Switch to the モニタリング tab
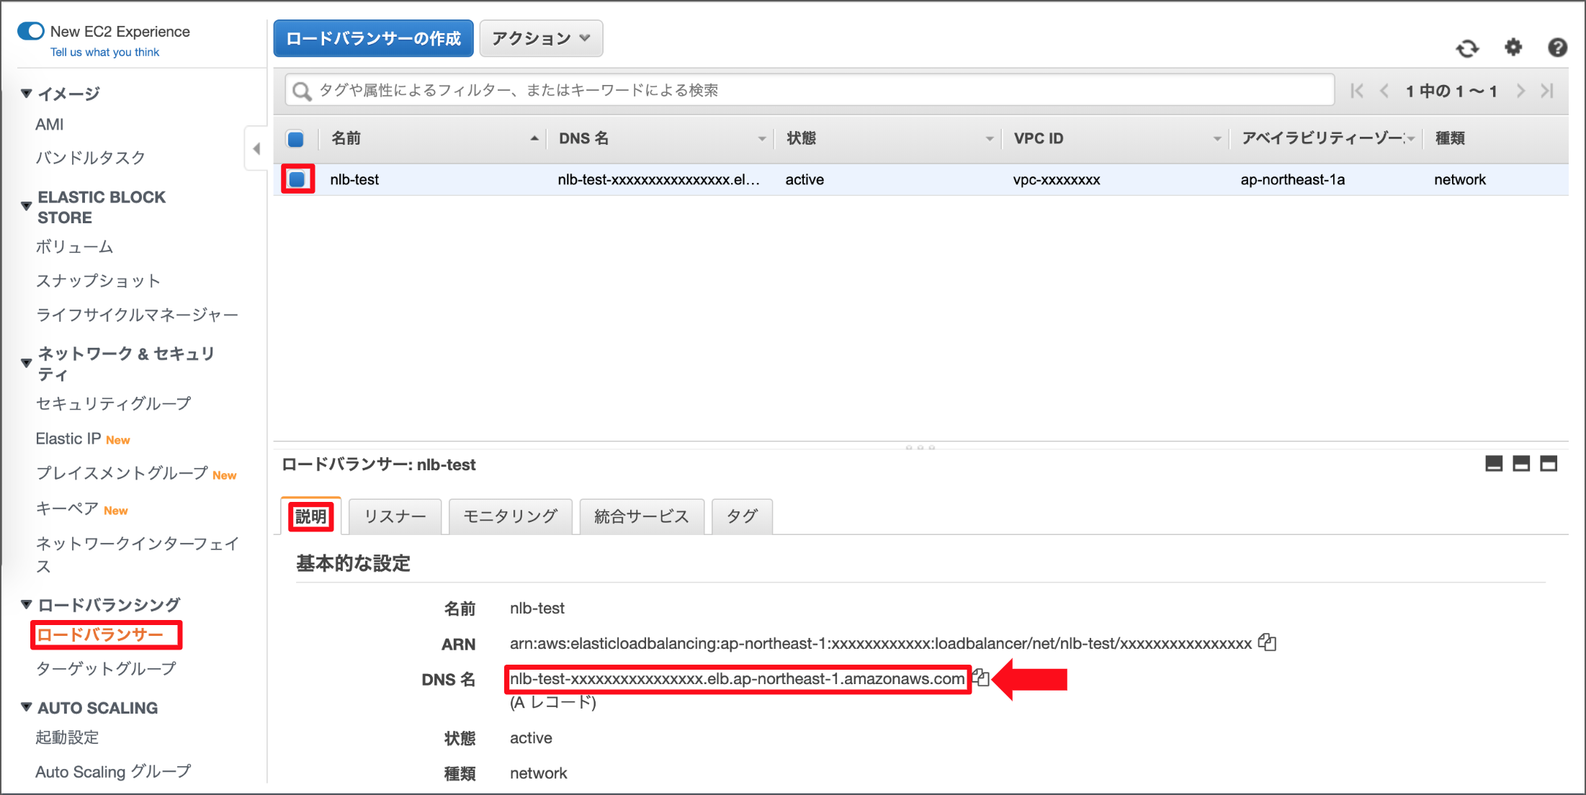 click(x=510, y=516)
